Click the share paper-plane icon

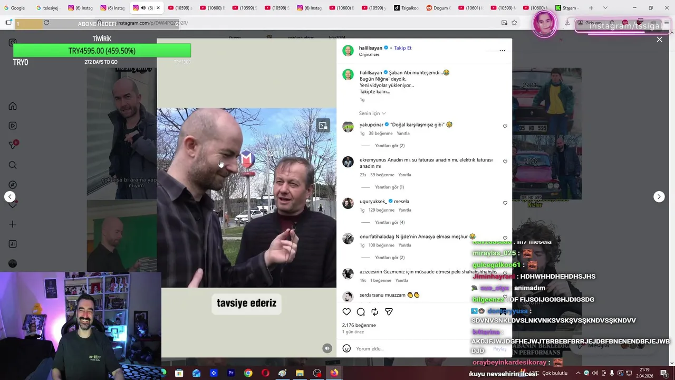(389, 312)
